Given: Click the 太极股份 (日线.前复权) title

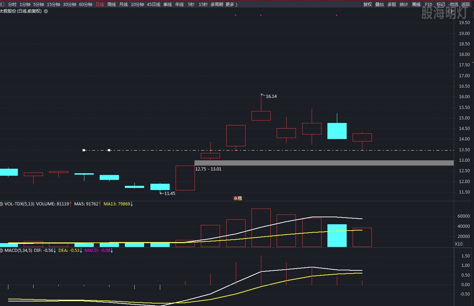Looking at the screenshot, I should (21, 11).
